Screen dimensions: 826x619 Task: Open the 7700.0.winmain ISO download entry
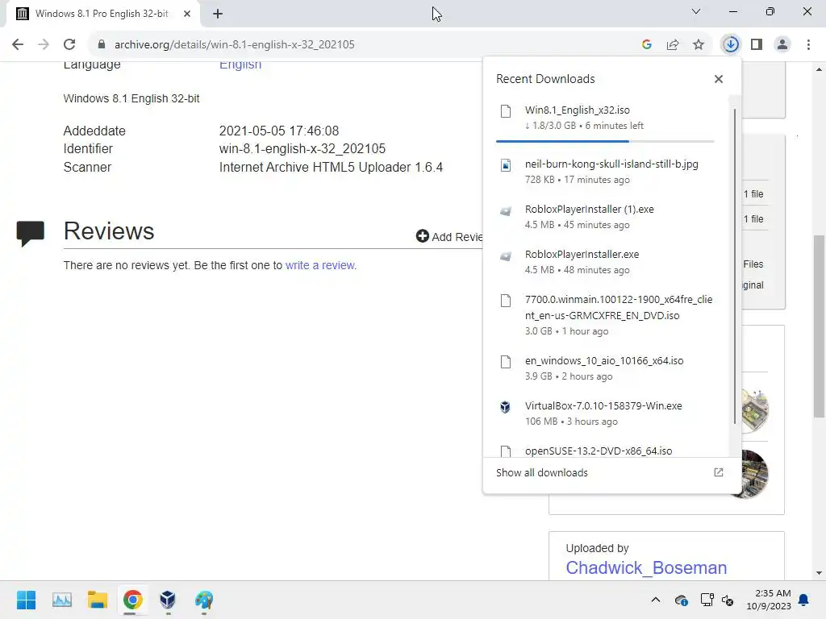point(605,315)
